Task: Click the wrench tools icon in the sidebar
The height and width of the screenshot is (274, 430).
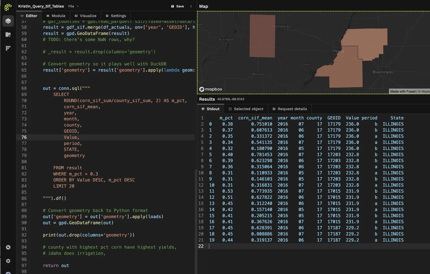Action: (8, 247)
